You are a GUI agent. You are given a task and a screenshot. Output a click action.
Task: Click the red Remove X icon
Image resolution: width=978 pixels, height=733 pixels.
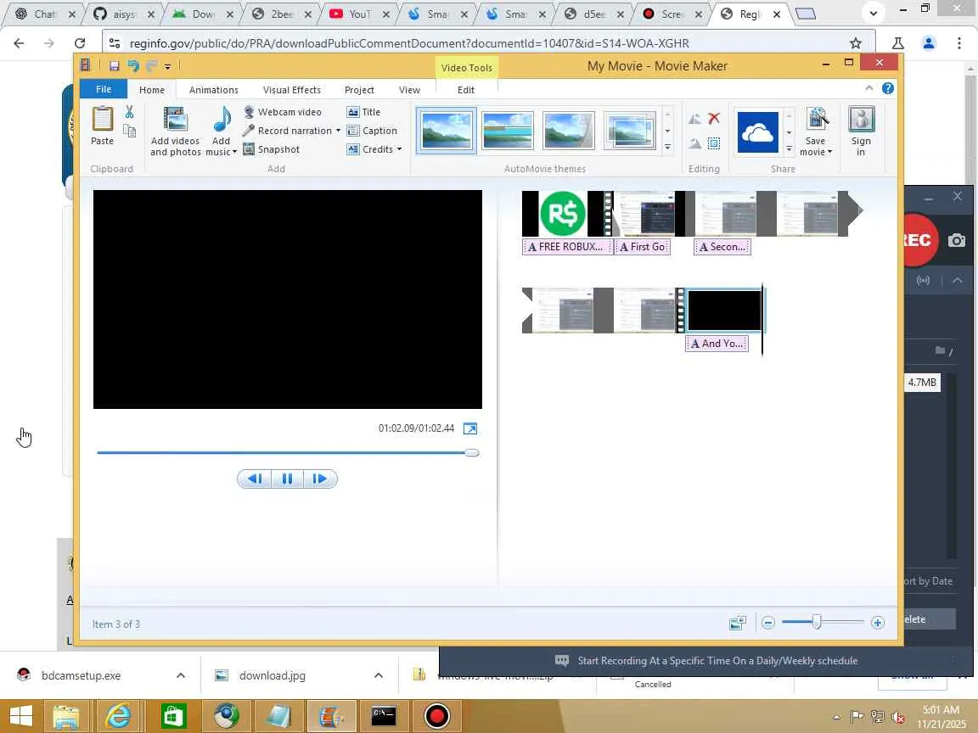714,118
